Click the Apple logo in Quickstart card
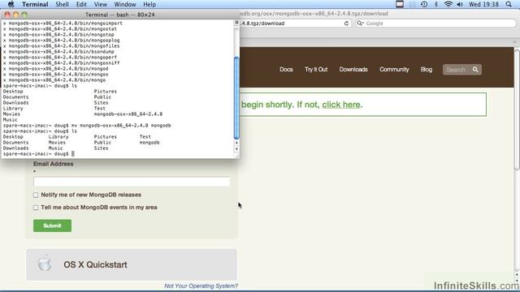 point(45,263)
